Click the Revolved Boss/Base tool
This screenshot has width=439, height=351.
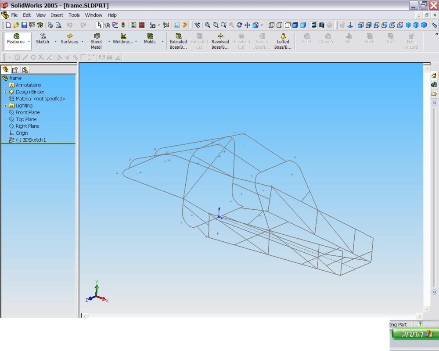coord(220,41)
